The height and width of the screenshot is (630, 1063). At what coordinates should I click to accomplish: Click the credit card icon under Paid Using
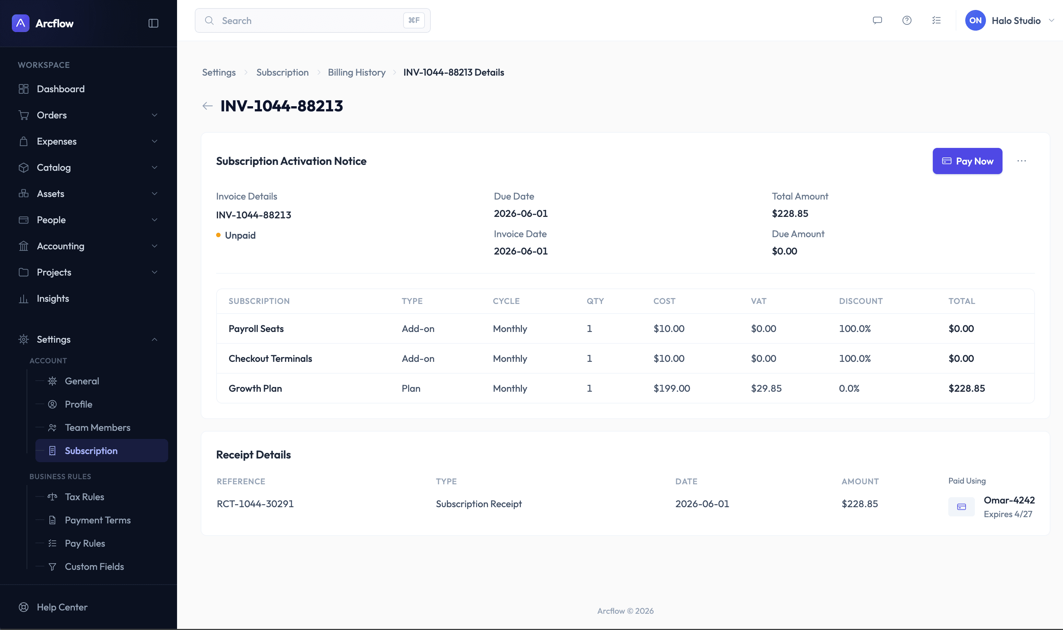[961, 507]
